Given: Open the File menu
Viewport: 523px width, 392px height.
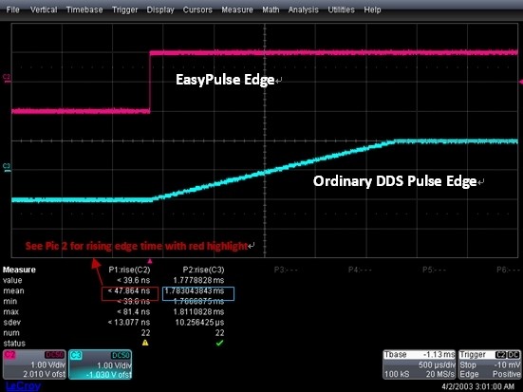Looking at the screenshot, I should tap(12, 9).
